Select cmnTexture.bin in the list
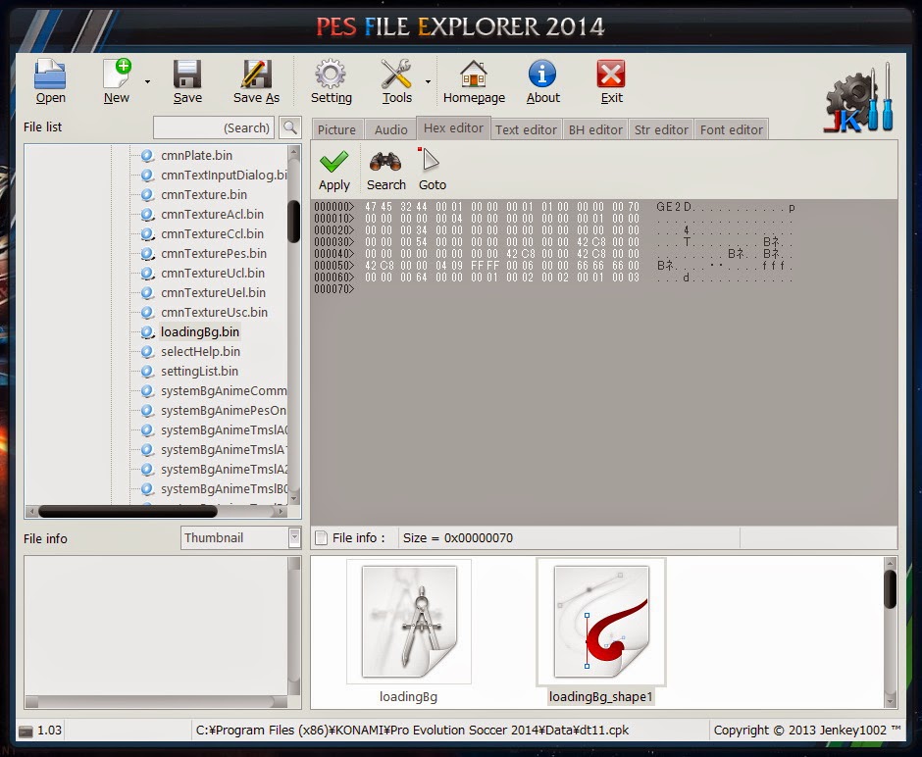Image resolution: width=922 pixels, height=757 pixels. (x=203, y=194)
